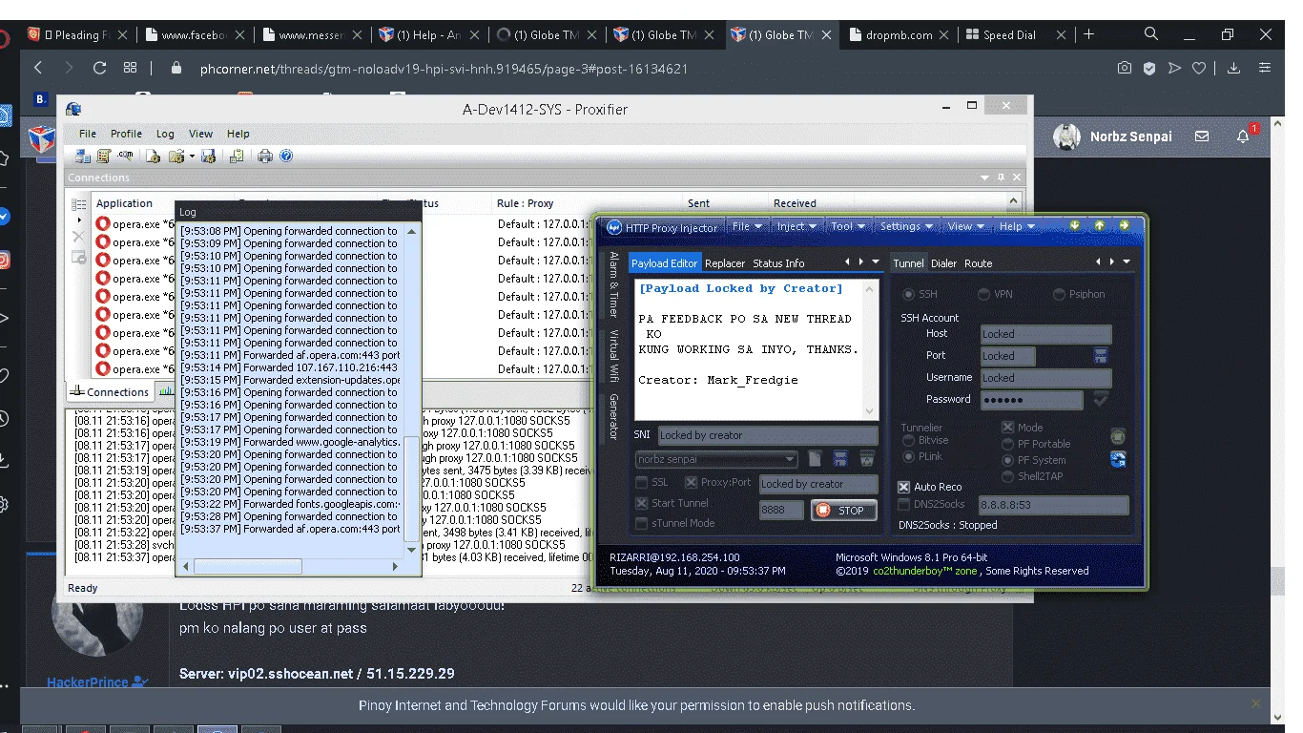
Task: Open the Alarm & Timer side tab
Action: coord(614,284)
